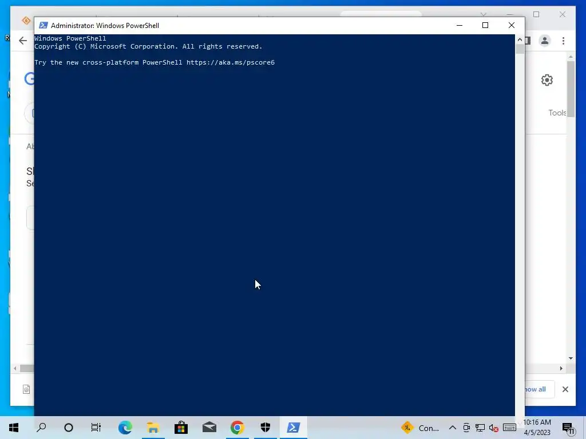586x439 pixels.
Task: Click the Meet Now camera tray icon
Action: tap(466, 428)
